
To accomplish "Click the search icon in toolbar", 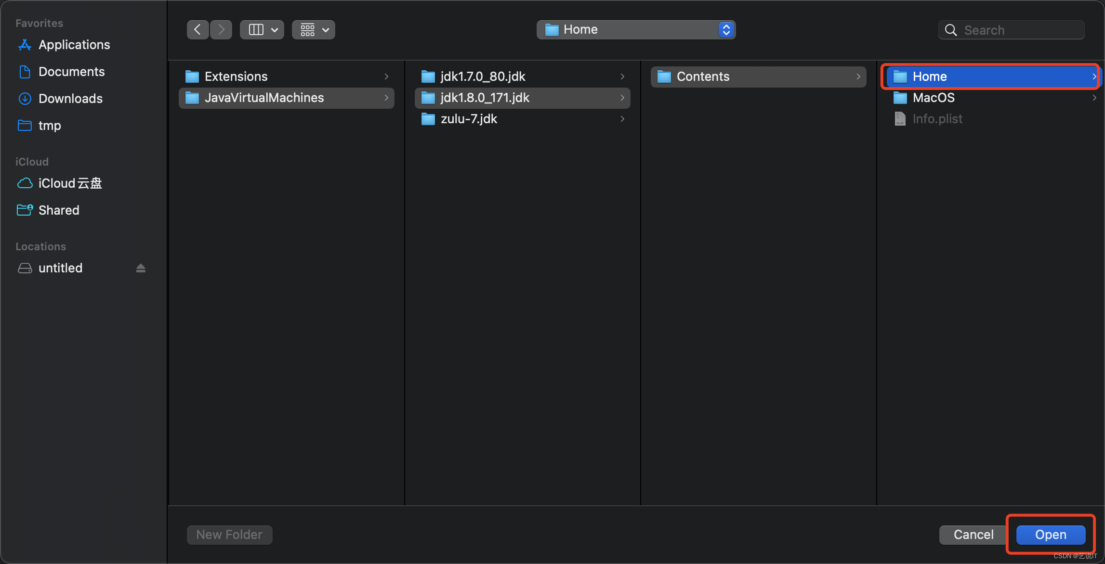I will click(x=952, y=29).
